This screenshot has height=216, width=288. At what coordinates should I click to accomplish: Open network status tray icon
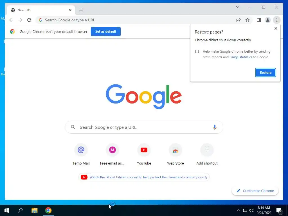click(x=245, y=210)
